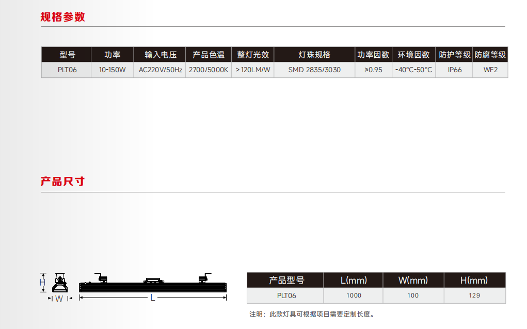
Task: Click the 规格参数 section heading
Action: click(62, 17)
